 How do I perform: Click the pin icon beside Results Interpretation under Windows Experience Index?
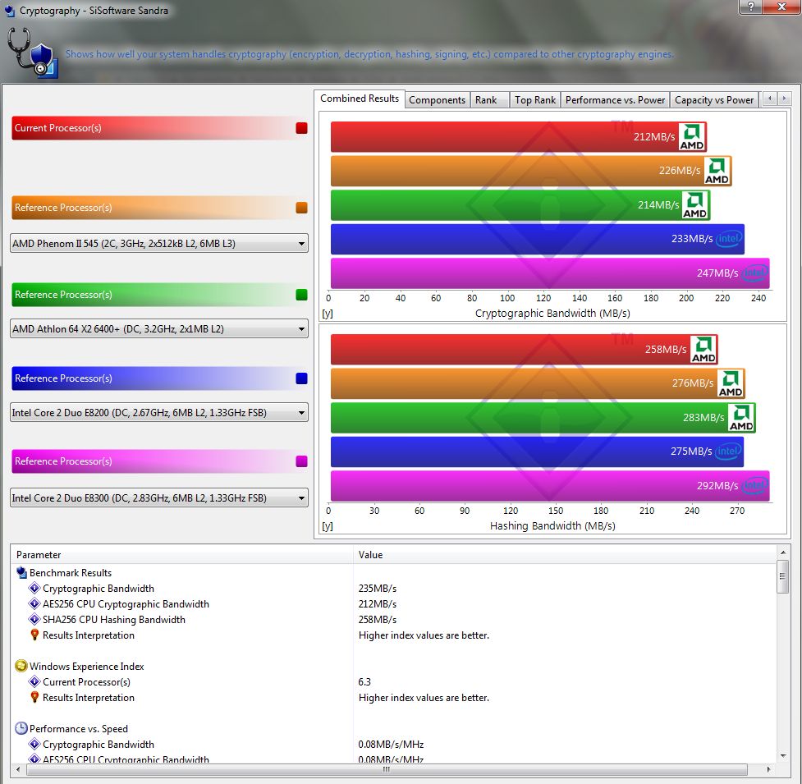click(34, 698)
